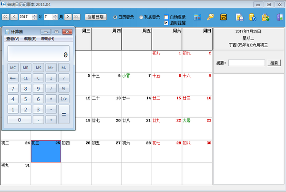Viewport: 286px width, 192px height.
Task: Click the 当前日期 button
Action: click(x=96, y=17)
